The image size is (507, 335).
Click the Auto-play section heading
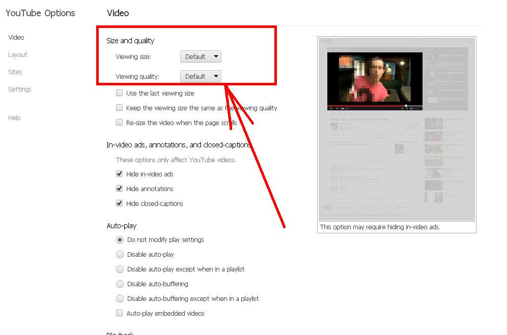[x=122, y=226]
